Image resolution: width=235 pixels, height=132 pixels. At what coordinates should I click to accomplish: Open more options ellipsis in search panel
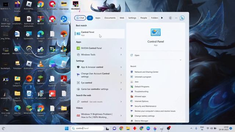pos(176,18)
